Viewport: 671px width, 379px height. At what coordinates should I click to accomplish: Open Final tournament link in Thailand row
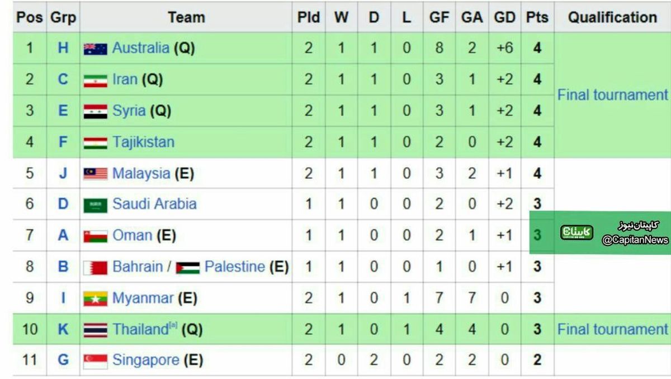click(612, 329)
